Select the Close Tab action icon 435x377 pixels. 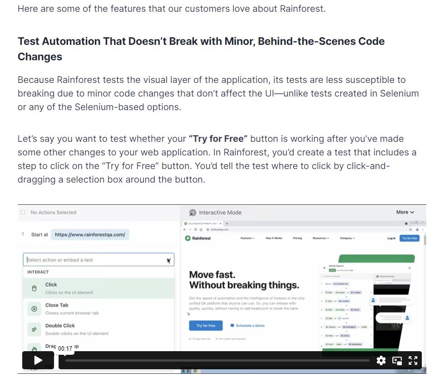point(34,308)
